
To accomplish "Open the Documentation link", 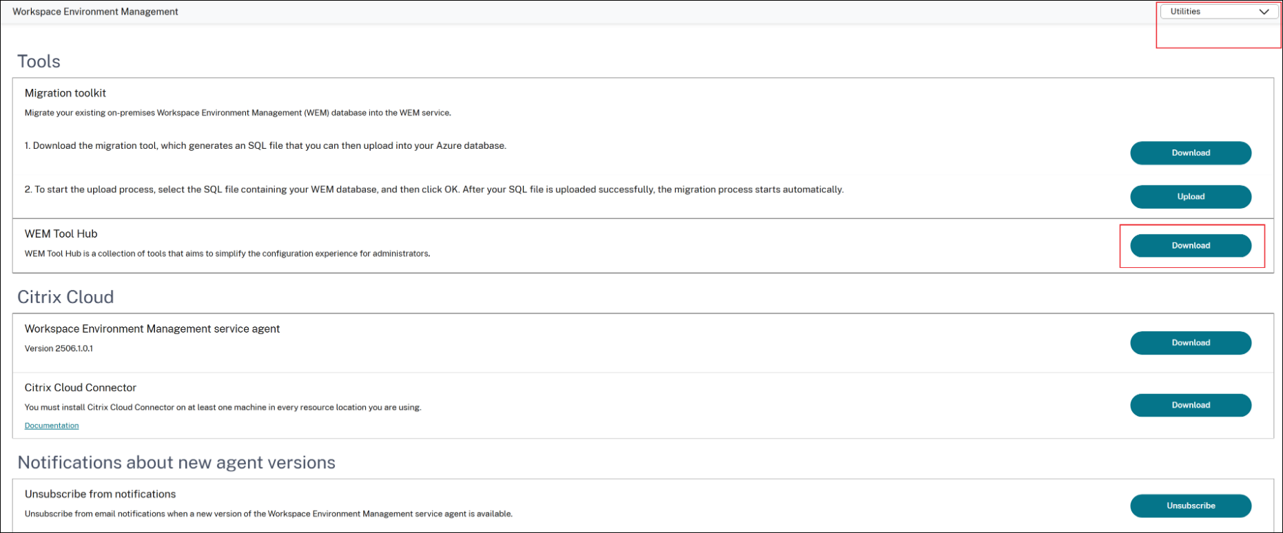I will coord(52,426).
